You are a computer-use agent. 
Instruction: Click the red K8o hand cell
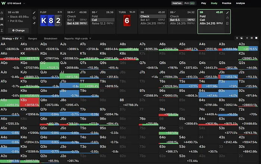[x=29, y=102]
